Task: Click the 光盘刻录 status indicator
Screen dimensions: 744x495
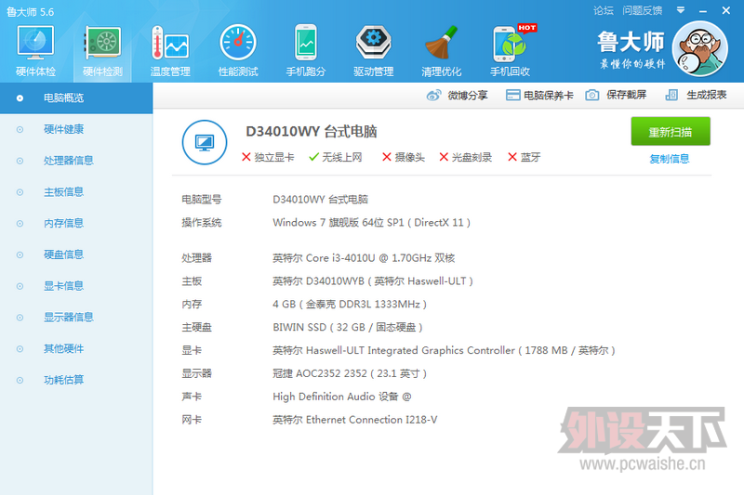Action: point(466,157)
